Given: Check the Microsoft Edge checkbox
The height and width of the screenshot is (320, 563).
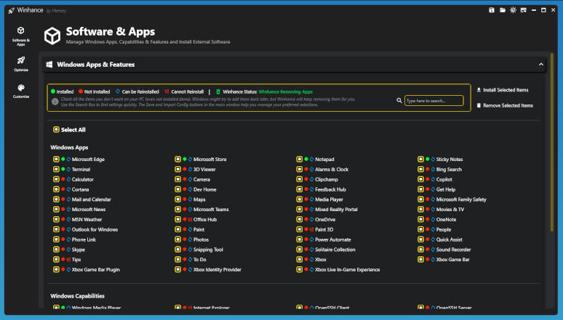Looking at the screenshot, I should pos(56,159).
